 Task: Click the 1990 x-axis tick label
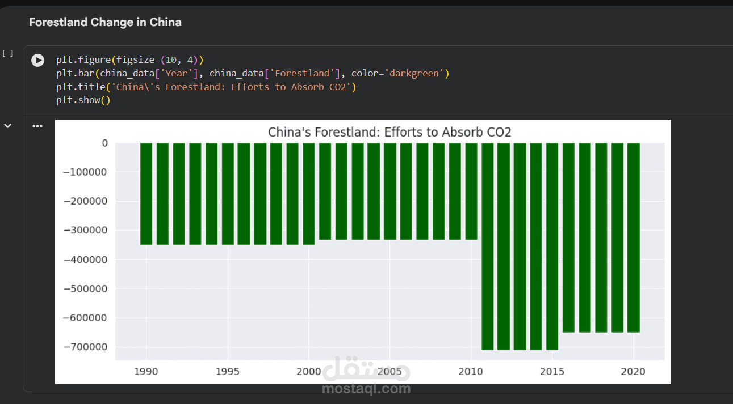(x=146, y=372)
